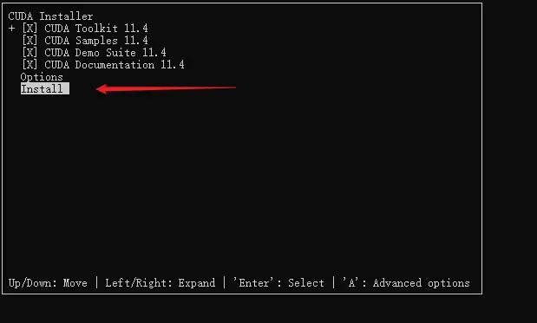Open the Options entry
The image size is (537, 323).
click(42, 77)
